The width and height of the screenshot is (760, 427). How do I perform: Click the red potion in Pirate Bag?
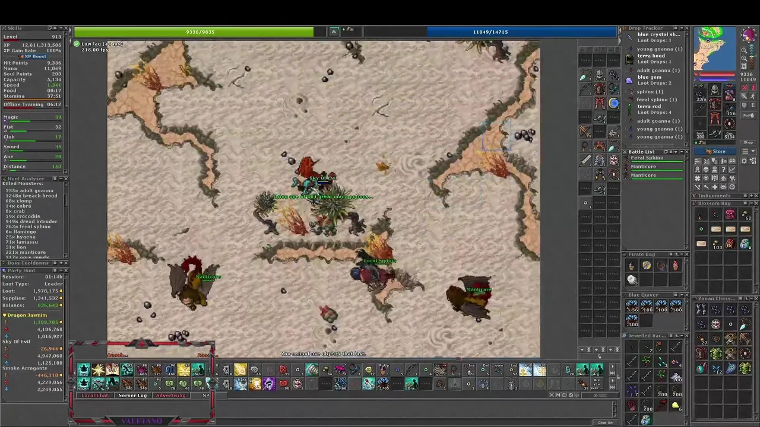(676, 266)
